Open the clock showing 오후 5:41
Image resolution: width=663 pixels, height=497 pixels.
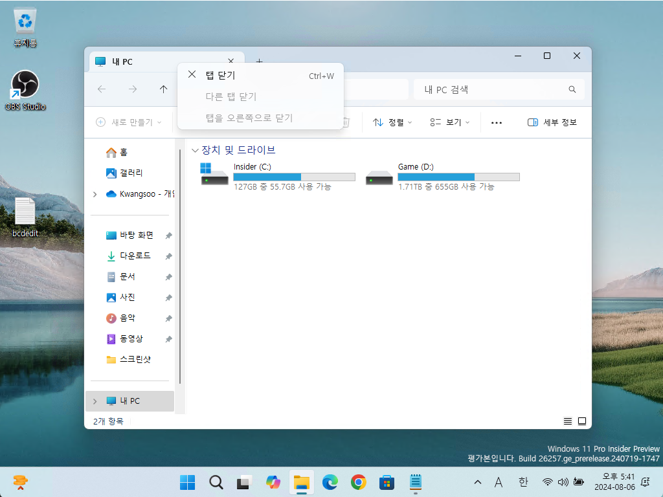[615, 481]
